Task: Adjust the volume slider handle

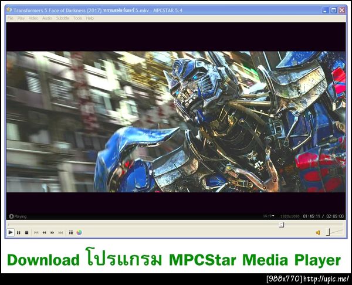Action: (x=328, y=232)
